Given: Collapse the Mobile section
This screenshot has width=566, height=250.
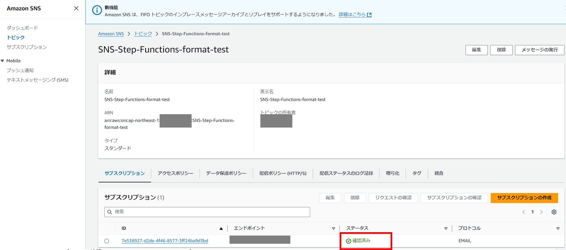Looking at the screenshot, I should [3, 61].
